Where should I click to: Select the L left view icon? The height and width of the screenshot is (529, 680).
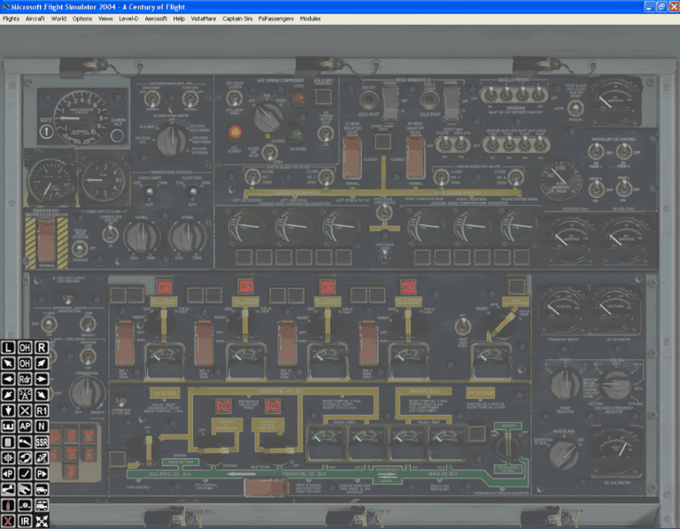click(9, 347)
